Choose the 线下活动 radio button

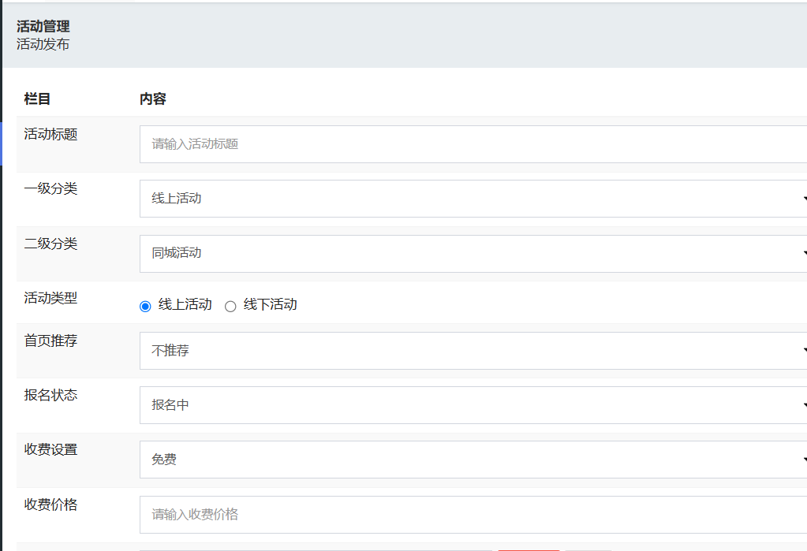(x=230, y=306)
